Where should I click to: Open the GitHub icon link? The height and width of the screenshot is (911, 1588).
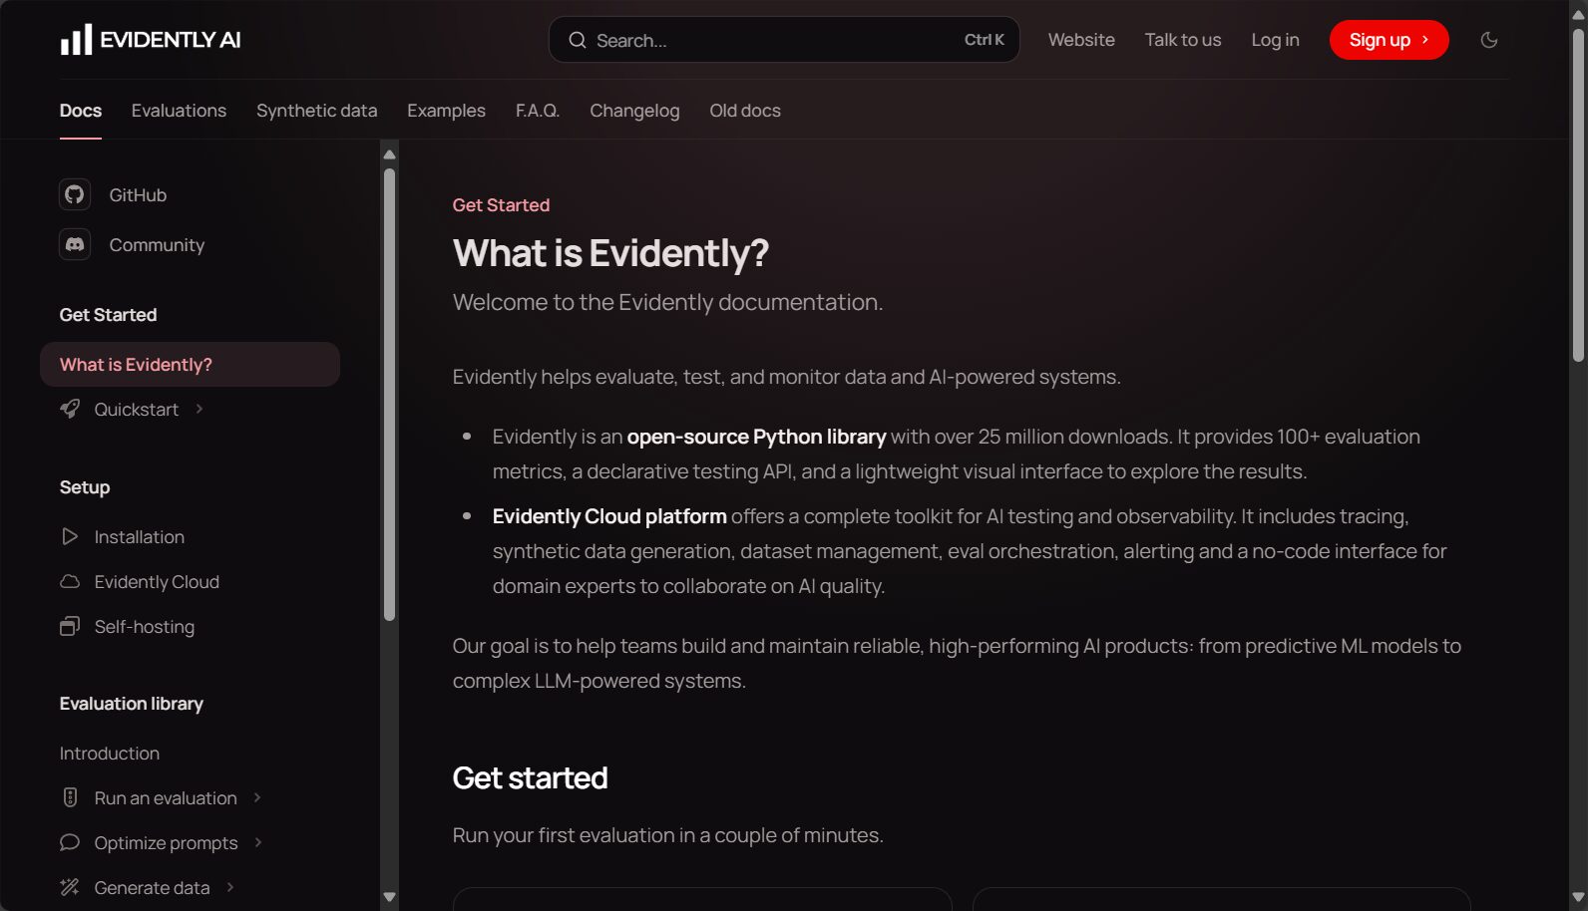75,194
